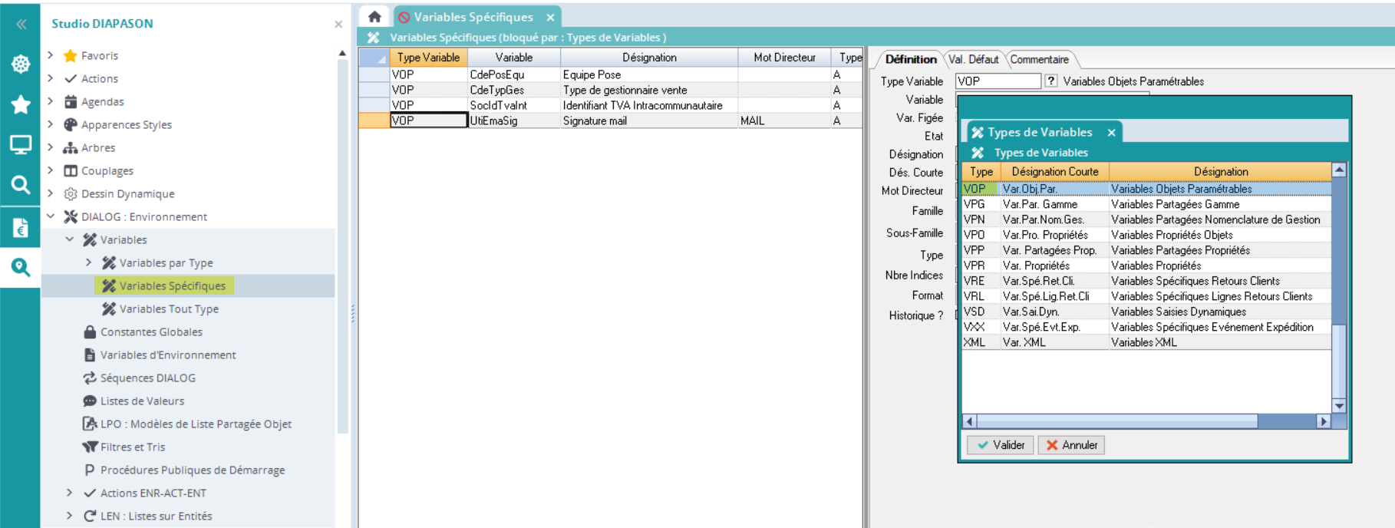Expand the Actions ENR-ACT-ENT node
The height and width of the screenshot is (528, 1395).
tap(70, 493)
